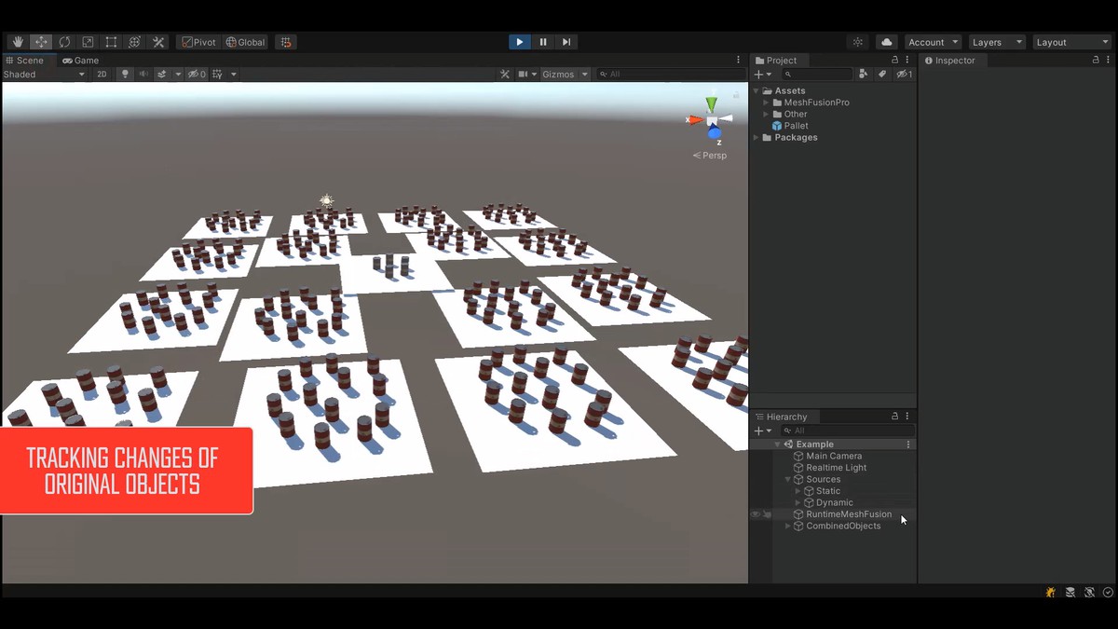The image size is (1118, 629).
Task: Expand the Static object
Action: (x=798, y=491)
